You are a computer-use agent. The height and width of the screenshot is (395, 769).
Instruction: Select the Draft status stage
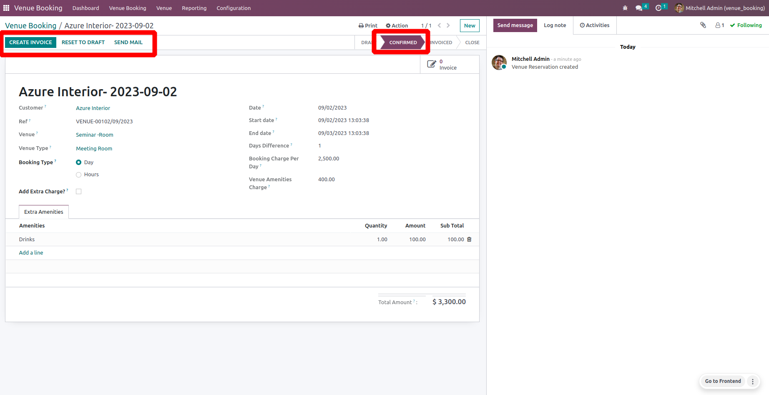366,42
